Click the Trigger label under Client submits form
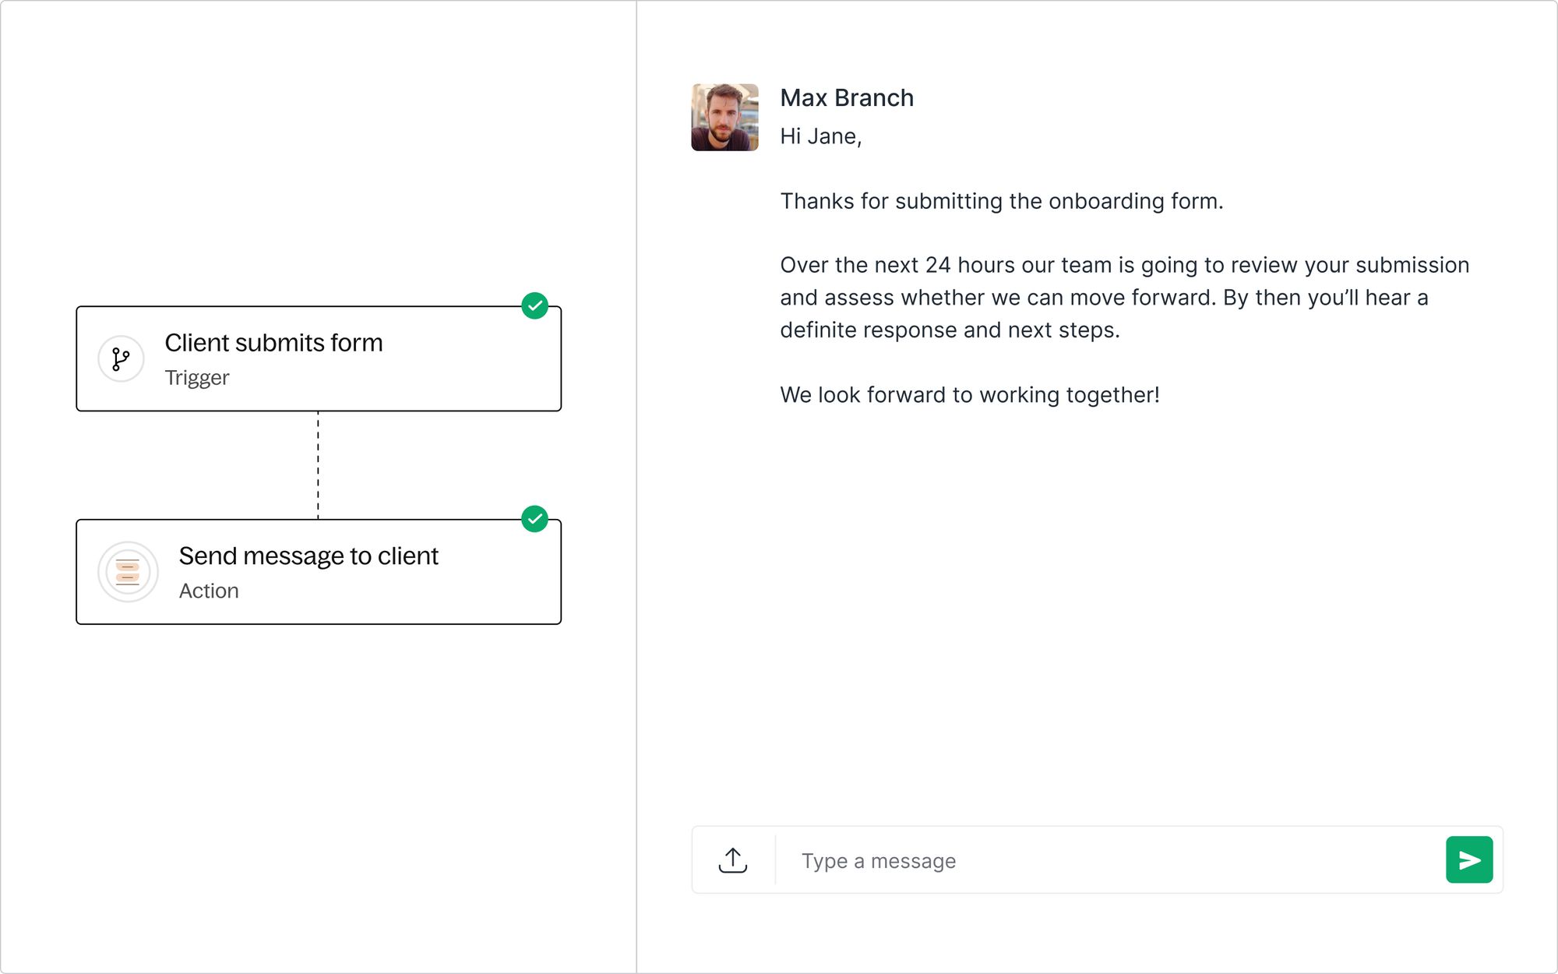This screenshot has width=1558, height=974. [x=197, y=378]
